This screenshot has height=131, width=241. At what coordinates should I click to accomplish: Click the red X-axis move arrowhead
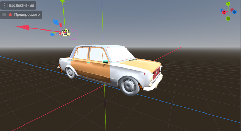click(22, 28)
